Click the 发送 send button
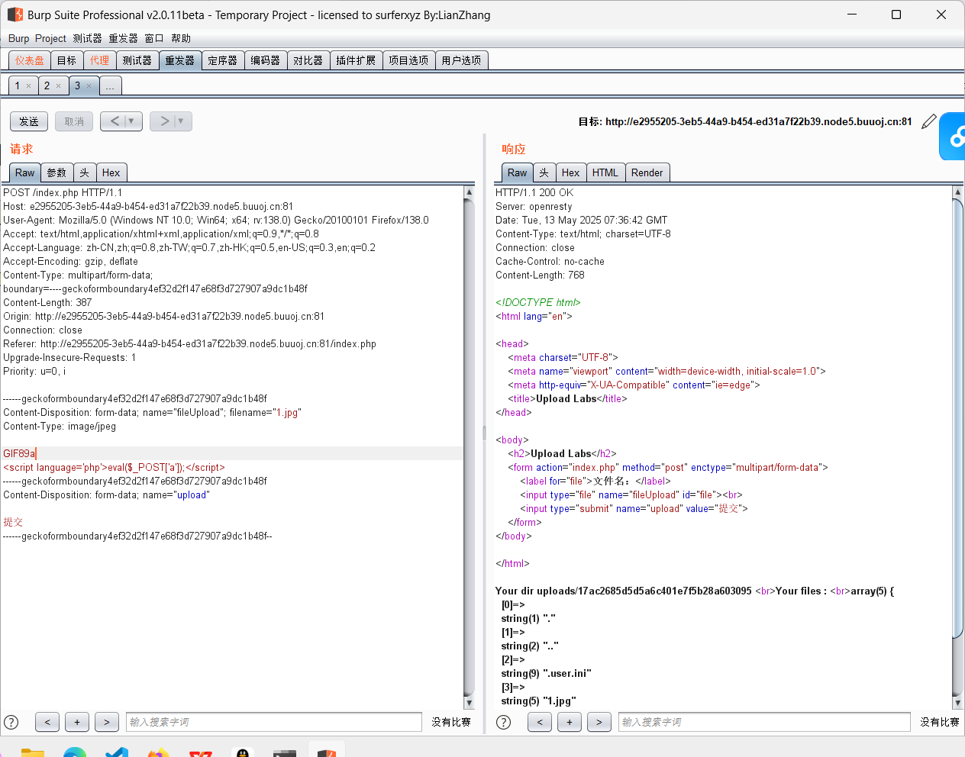965x757 pixels. (x=29, y=121)
